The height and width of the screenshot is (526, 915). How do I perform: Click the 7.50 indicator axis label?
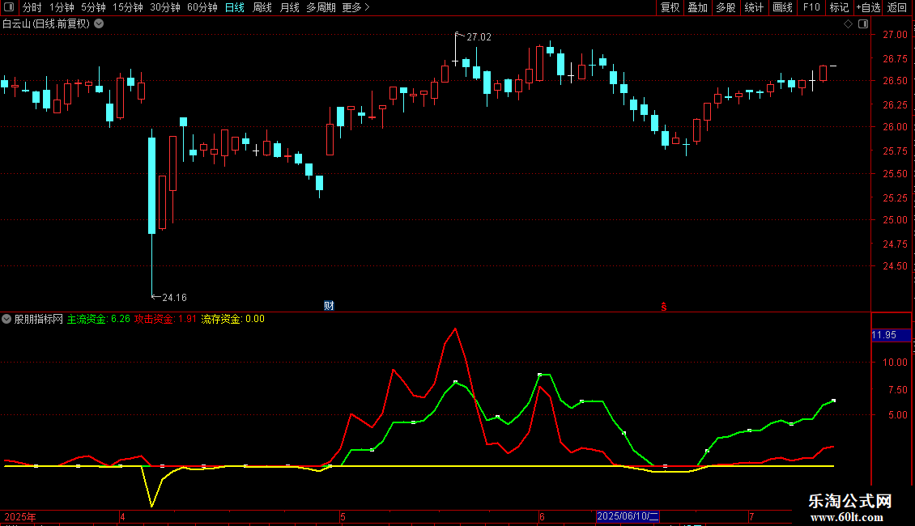pos(898,389)
